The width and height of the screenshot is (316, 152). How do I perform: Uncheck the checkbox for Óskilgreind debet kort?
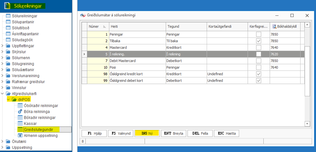(258, 81)
